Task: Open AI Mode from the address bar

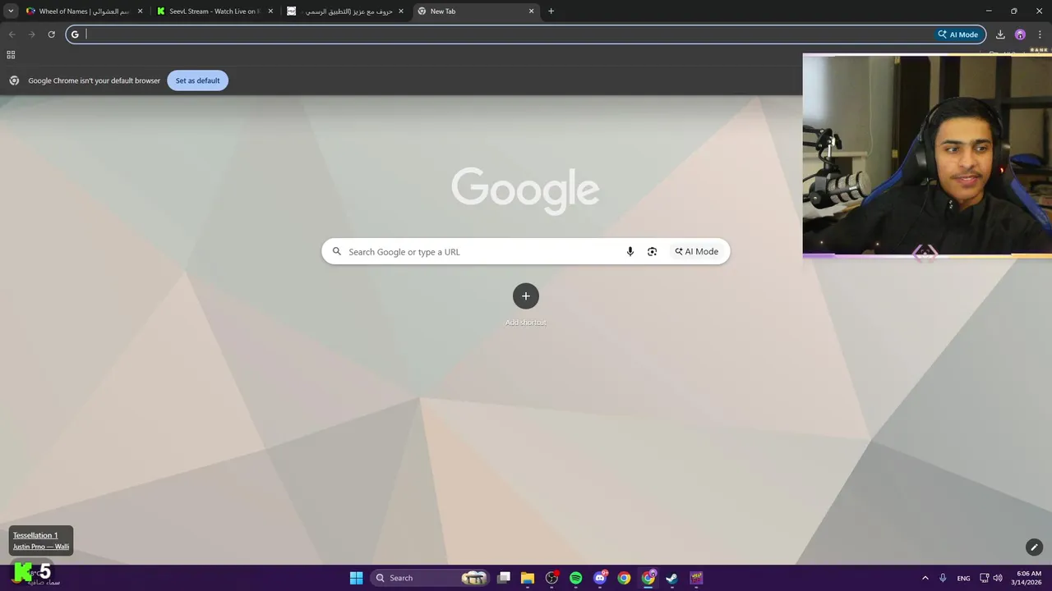Action: (x=958, y=34)
